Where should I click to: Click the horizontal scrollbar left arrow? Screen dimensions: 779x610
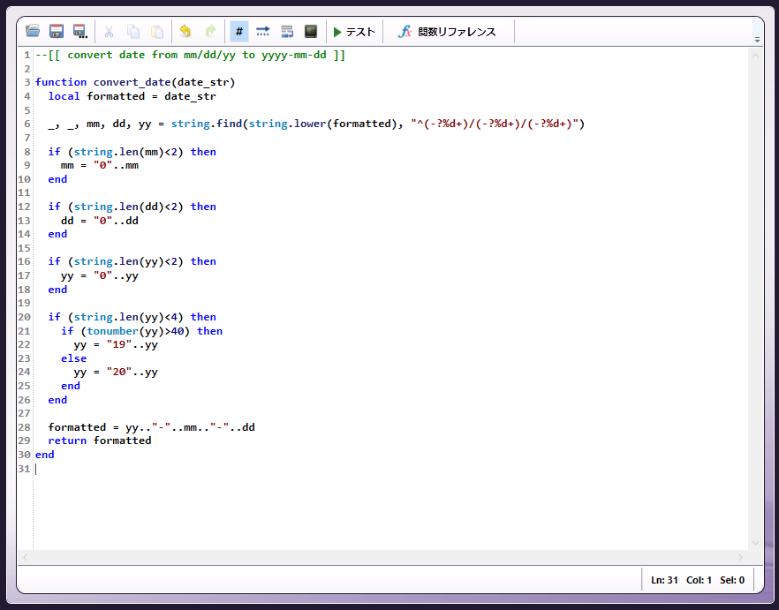[x=25, y=557]
